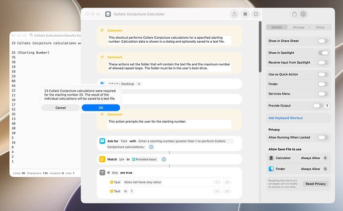The image size is (343, 211).
Task: Click the Collatz Conjecture Calculator window title
Action: coord(139,14)
